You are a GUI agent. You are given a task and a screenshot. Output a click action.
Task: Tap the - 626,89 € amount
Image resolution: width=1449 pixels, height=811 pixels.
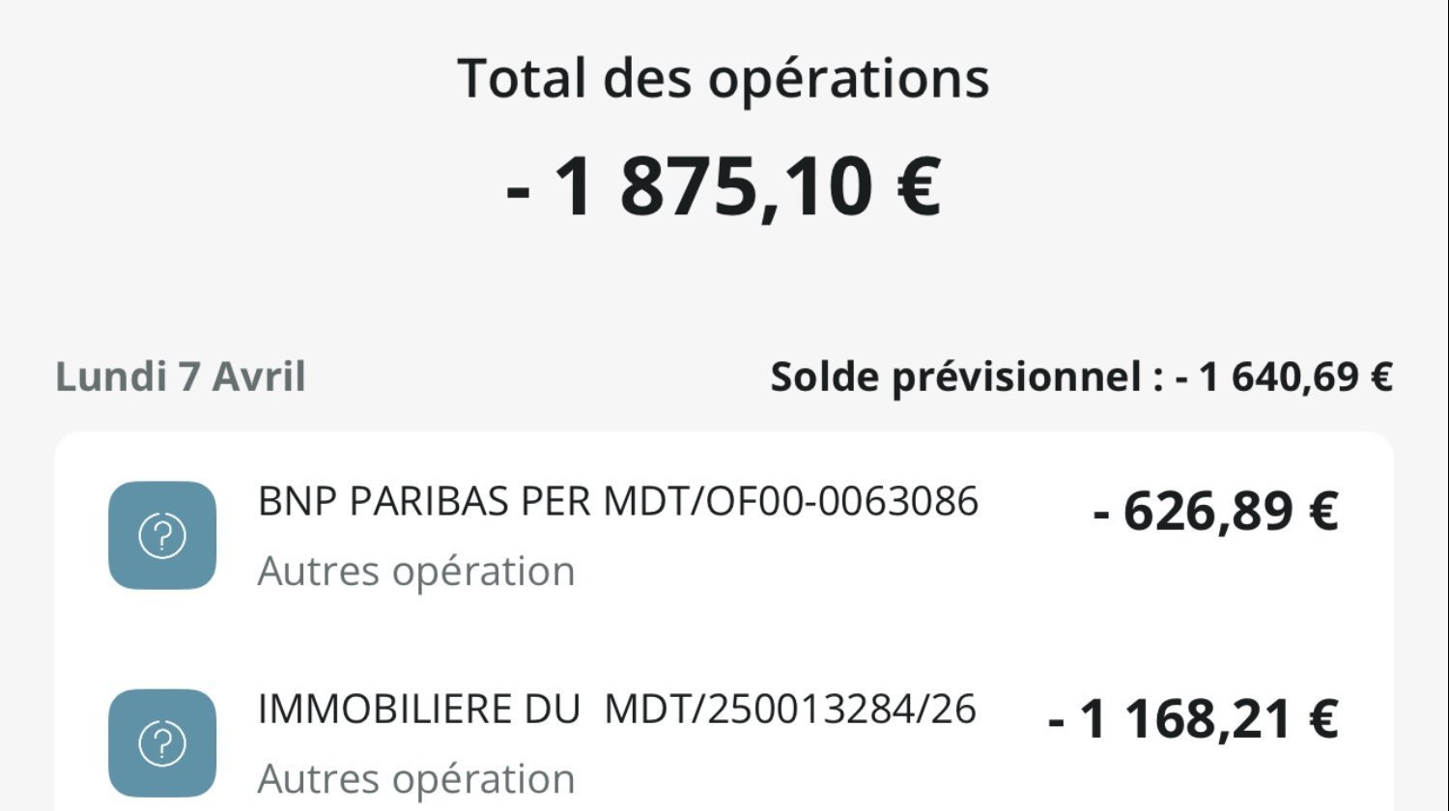tap(1215, 511)
